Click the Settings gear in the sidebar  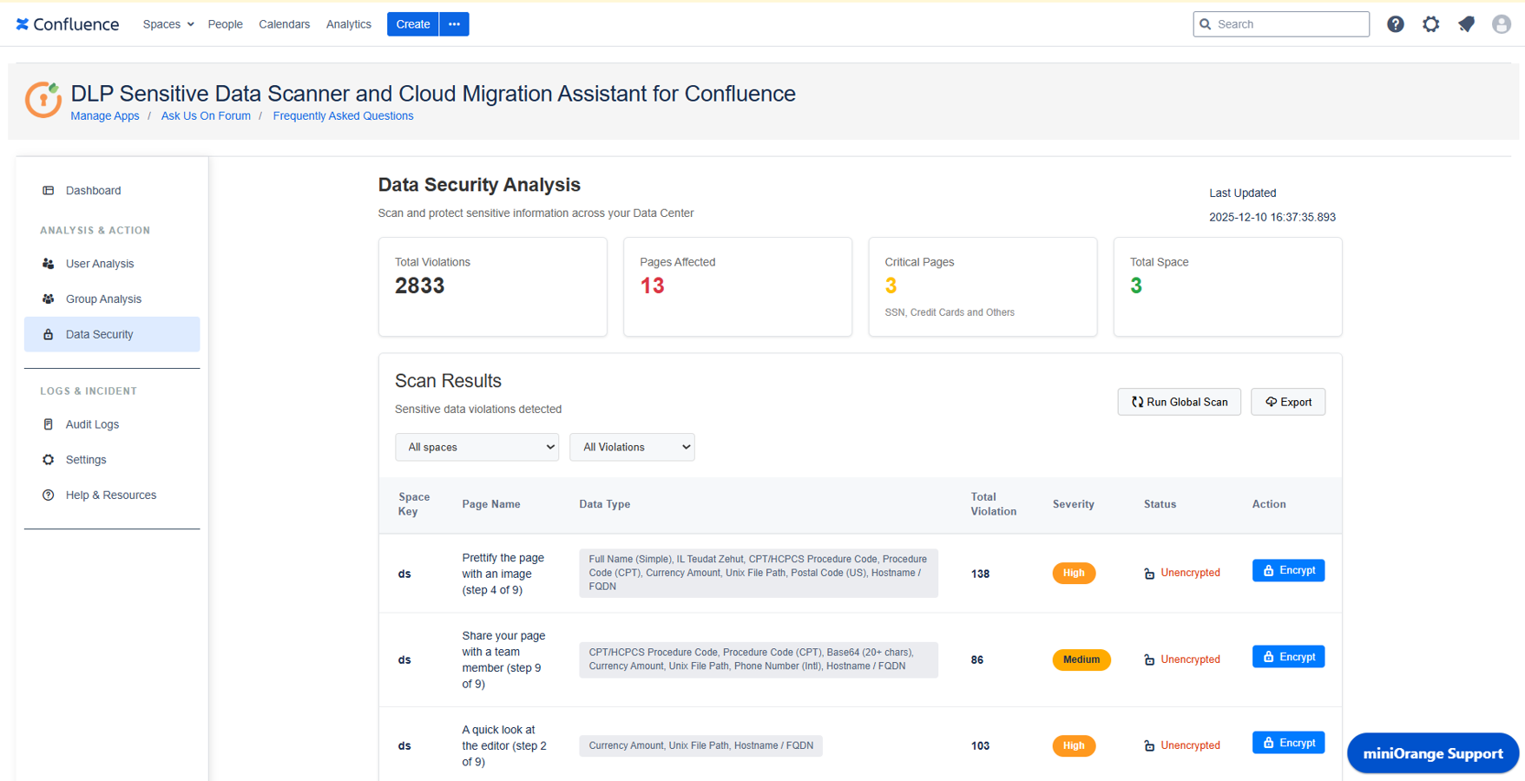[x=48, y=459]
